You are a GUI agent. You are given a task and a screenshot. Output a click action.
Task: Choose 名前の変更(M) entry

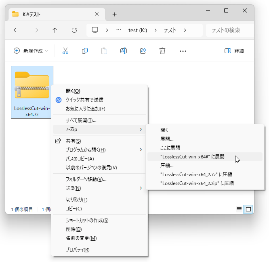tap(99, 238)
